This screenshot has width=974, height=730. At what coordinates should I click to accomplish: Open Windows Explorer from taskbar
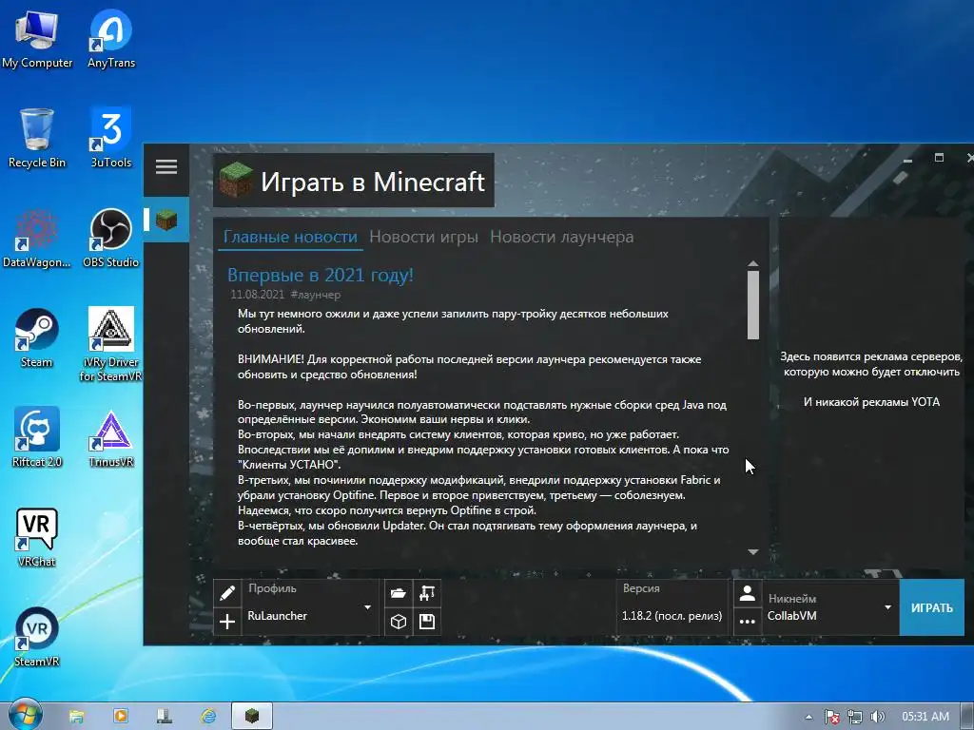coord(76,717)
